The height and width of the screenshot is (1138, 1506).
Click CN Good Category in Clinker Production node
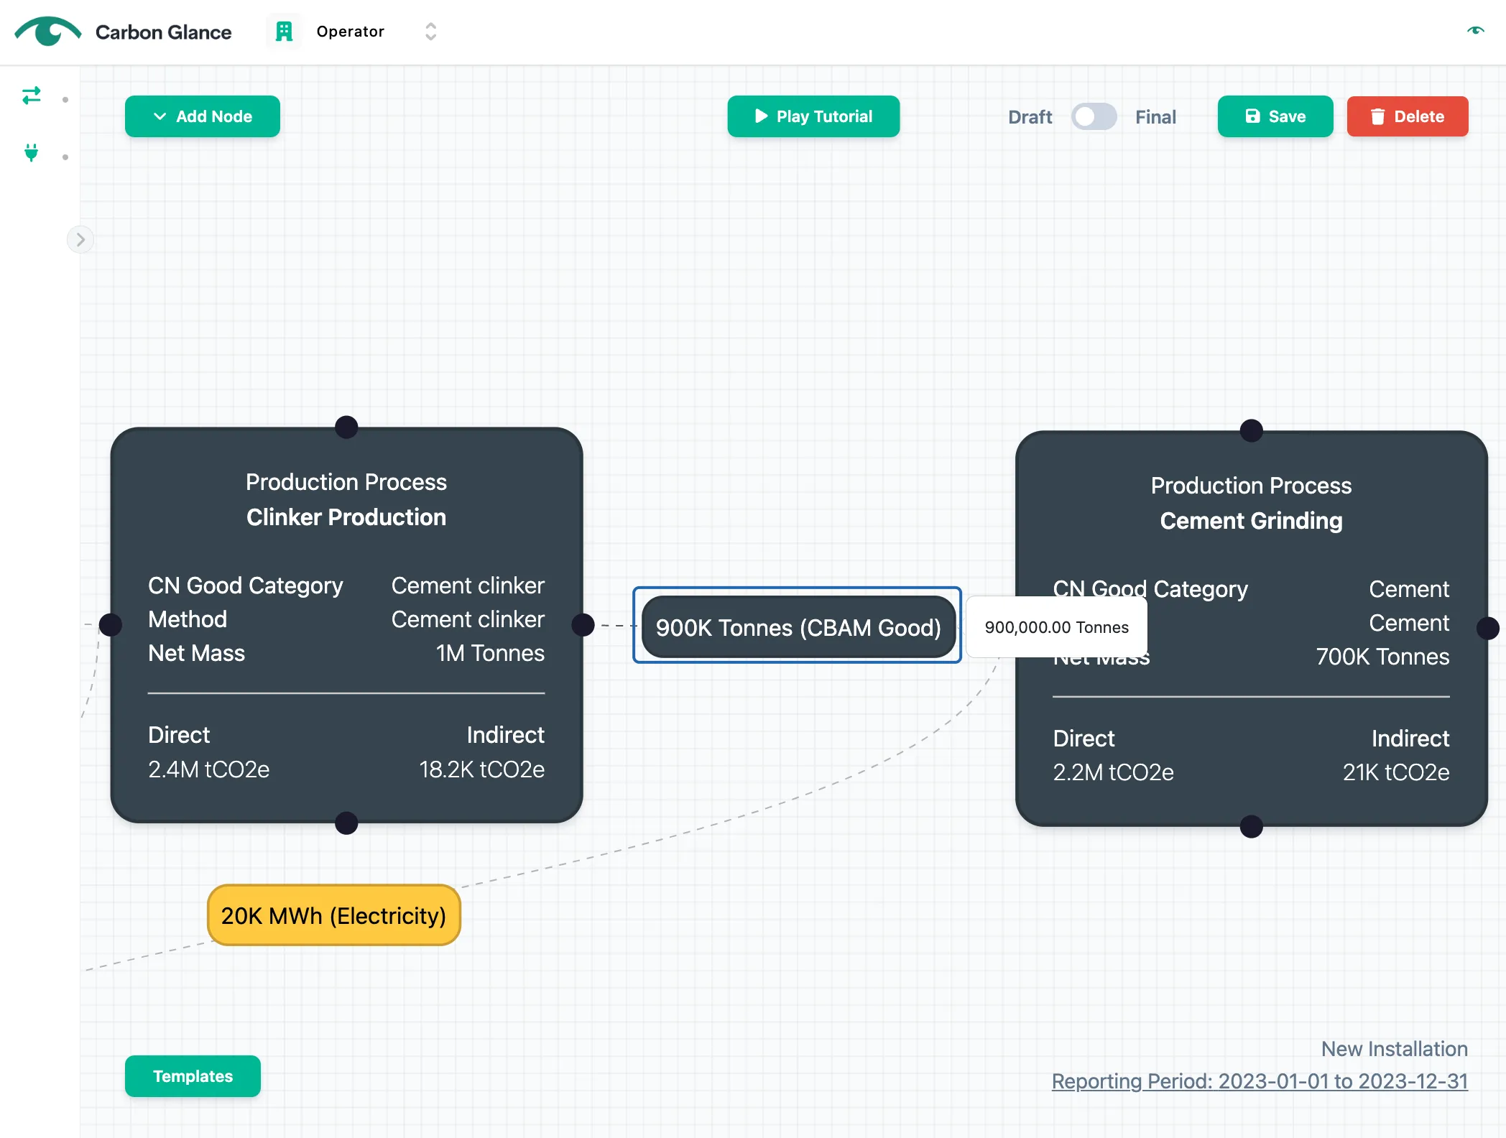246,586
